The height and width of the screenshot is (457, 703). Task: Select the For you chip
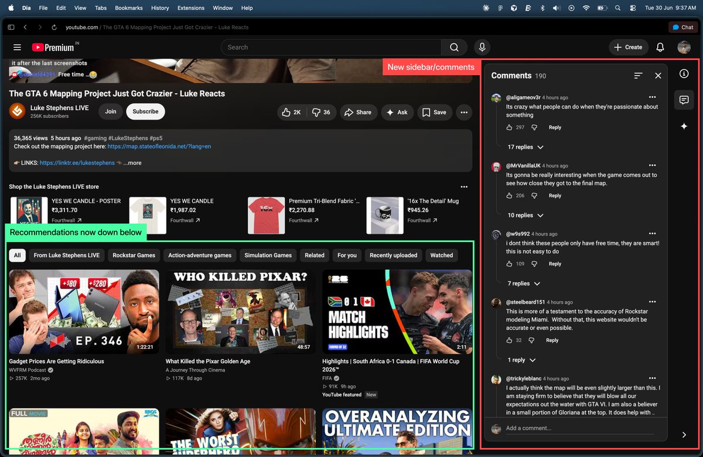tap(347, 255)
